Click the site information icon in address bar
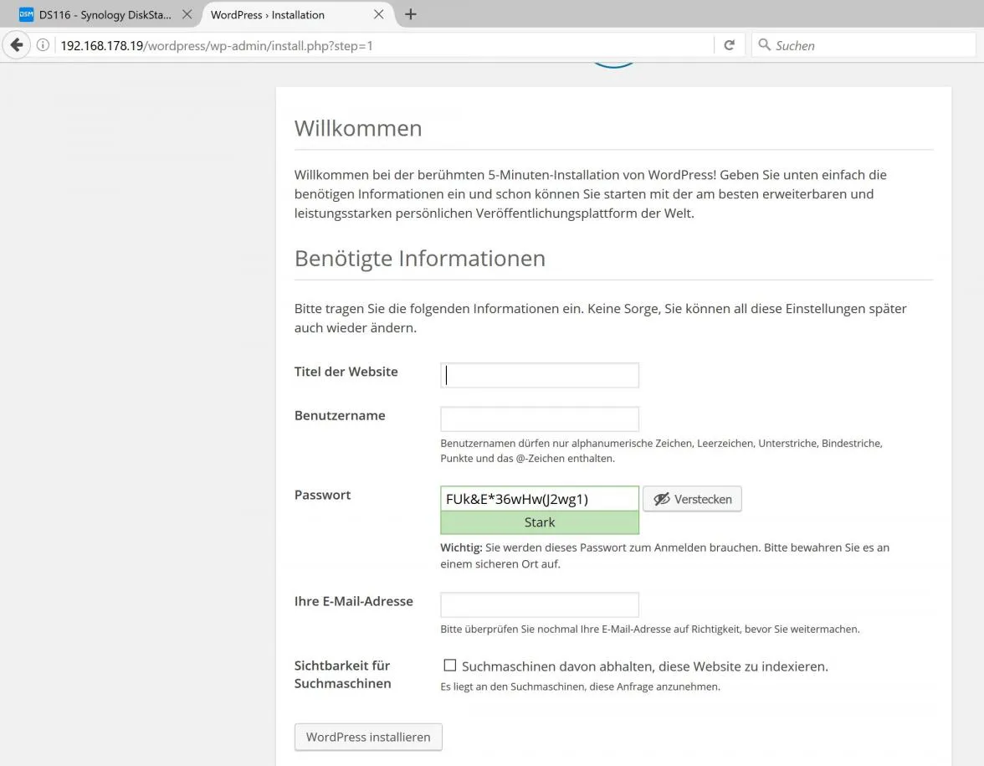The width and height of the screenshot is (984, 766). [x=43, y=45]
